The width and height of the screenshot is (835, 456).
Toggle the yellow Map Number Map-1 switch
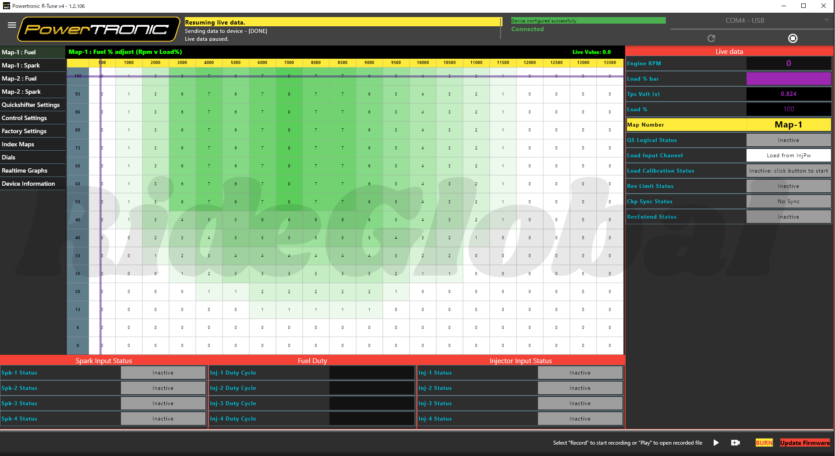coord(788,125)
